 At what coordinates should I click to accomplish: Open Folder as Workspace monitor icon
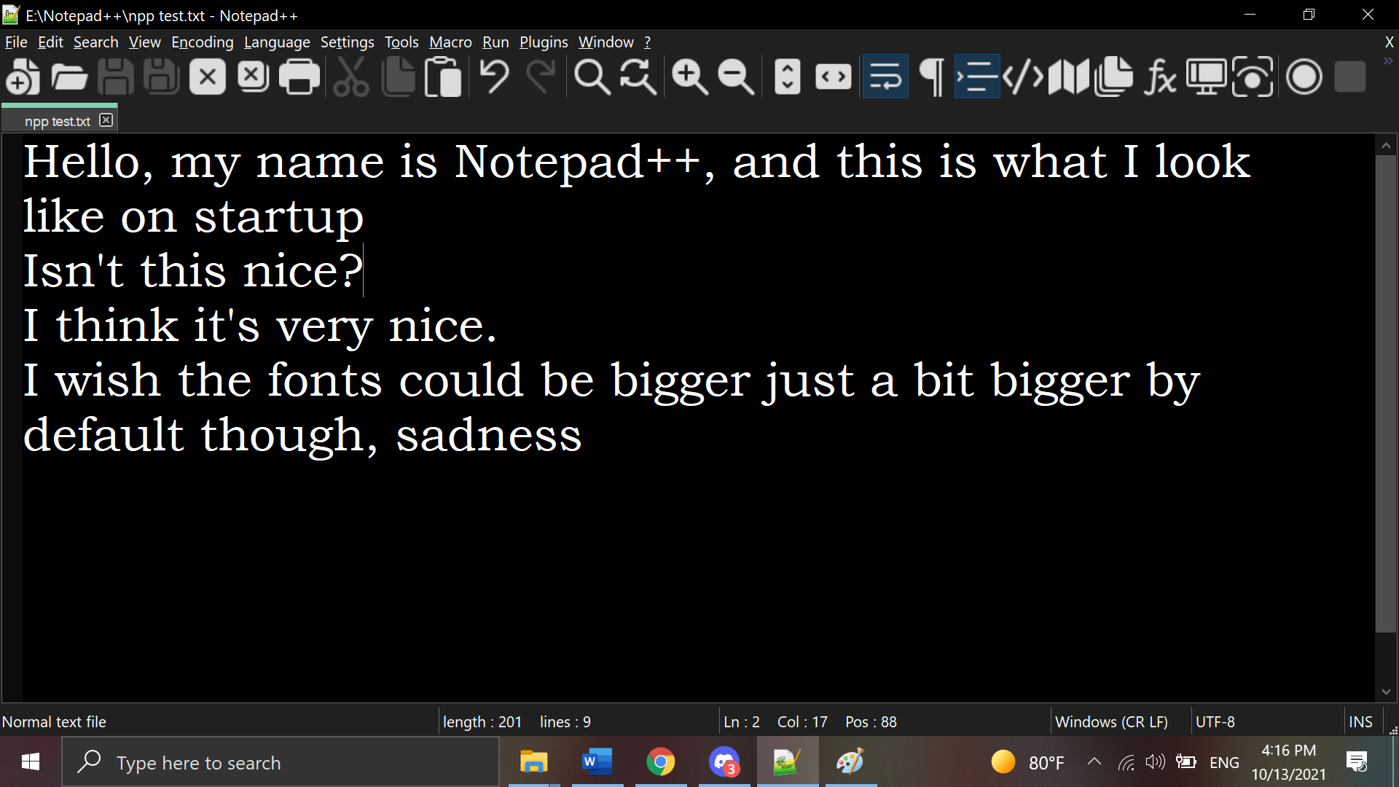click(x=1207, y=77)
